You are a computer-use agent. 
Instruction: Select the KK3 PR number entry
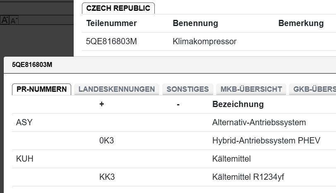(x=107, y=177)
